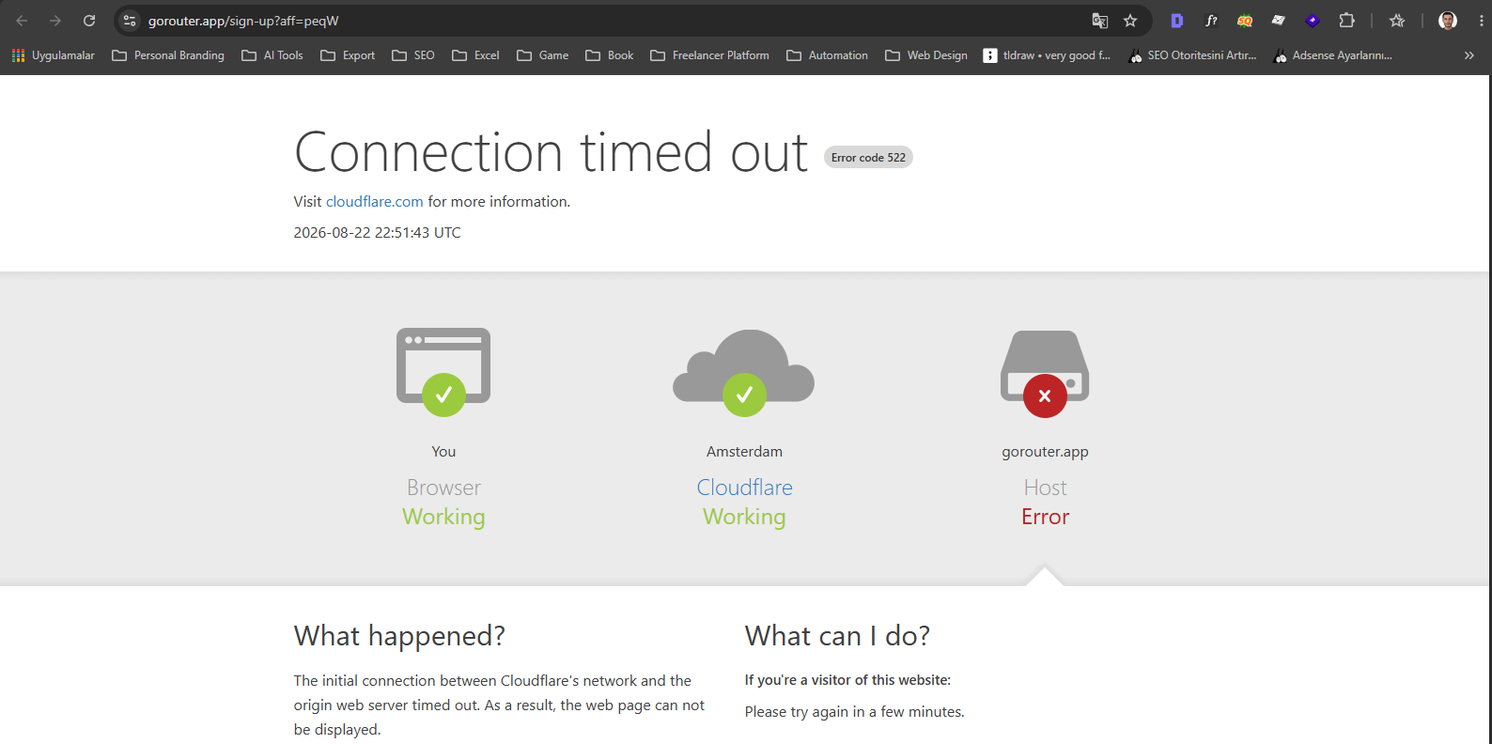Expand the Game bookmark folder
Screen dimensions: 1492x744
(543, 55)
